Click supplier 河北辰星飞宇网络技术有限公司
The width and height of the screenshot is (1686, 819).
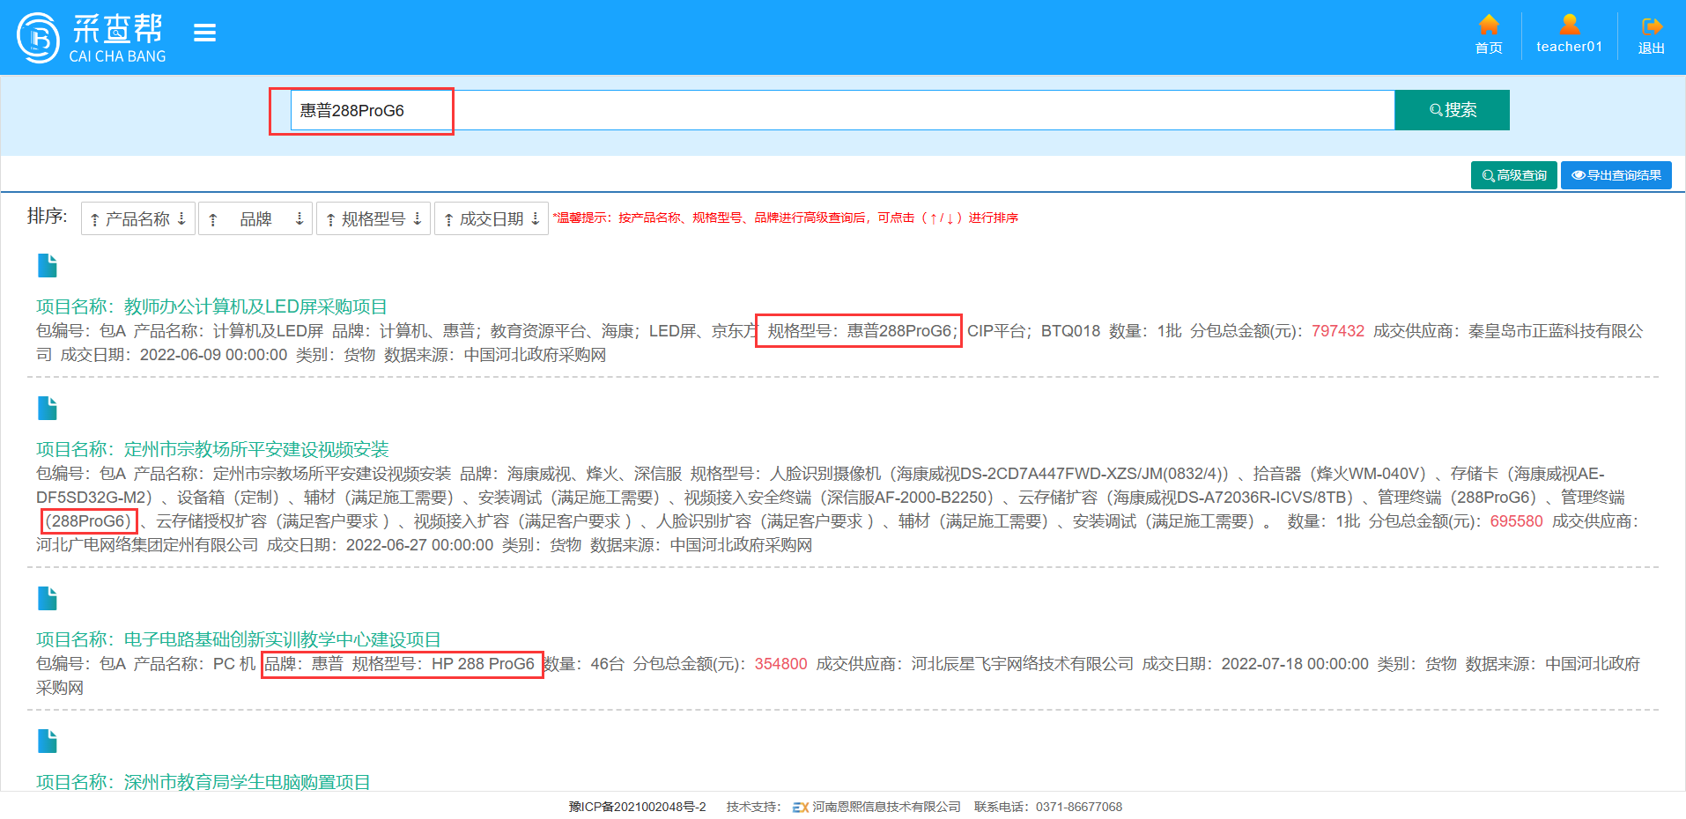(x=1022, y=664)
